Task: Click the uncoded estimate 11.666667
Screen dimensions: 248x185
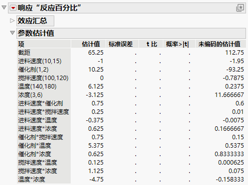Action: pos(230,95)
